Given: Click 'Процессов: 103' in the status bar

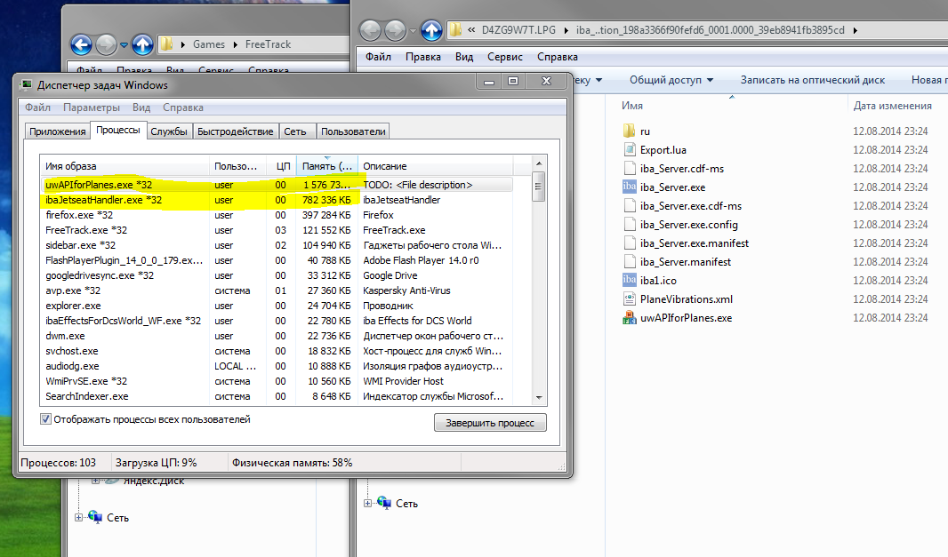Looking at the screenshot, I should coord(58,463).
